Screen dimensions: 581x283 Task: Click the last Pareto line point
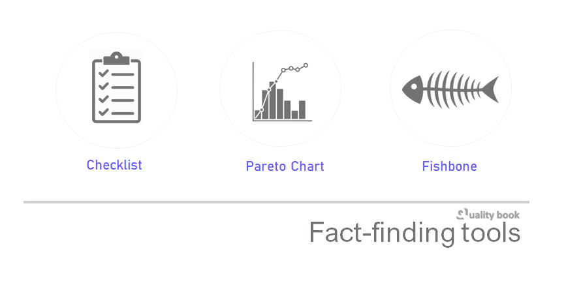[306, 65]
